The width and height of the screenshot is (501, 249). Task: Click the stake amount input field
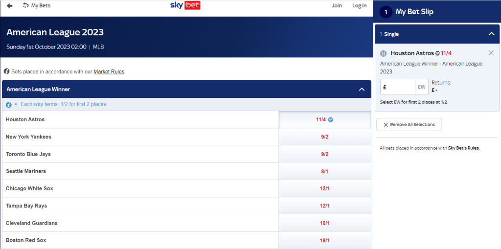(397, 87)
